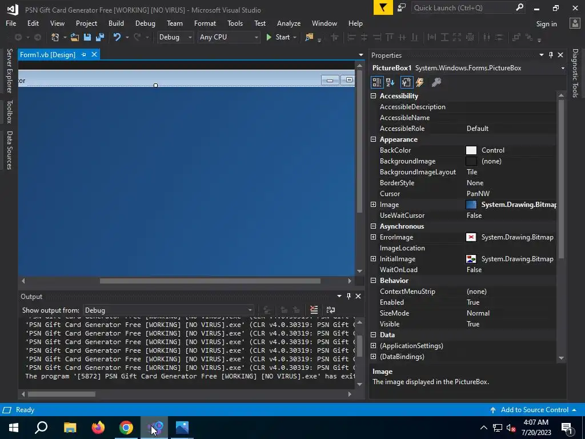Click the Save All icon
Viewport: 585px width, 439px height.
(x=100, y=37)
